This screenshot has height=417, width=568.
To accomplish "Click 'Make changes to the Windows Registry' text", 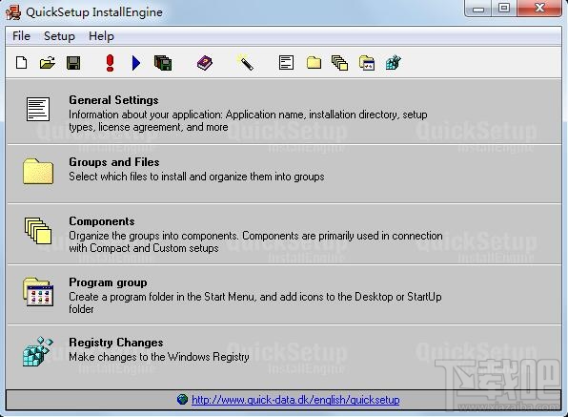I will pyautogui.click(x=159, y=357).
